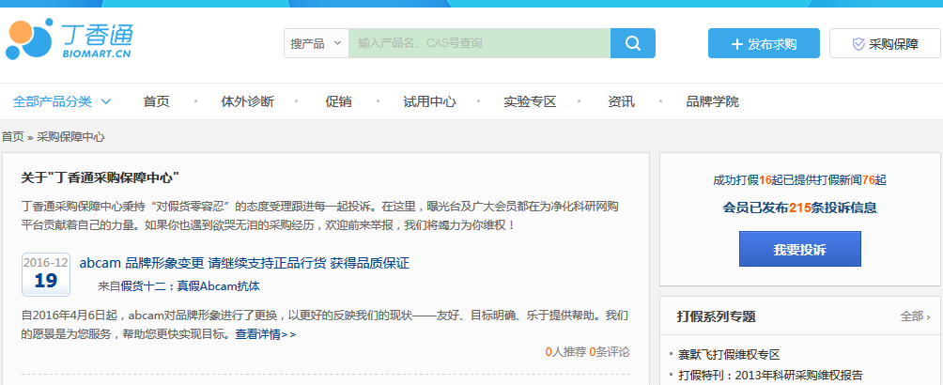Click the Biomart.cn logo
The height and width of the screenshot is (385, 943).
70,42
